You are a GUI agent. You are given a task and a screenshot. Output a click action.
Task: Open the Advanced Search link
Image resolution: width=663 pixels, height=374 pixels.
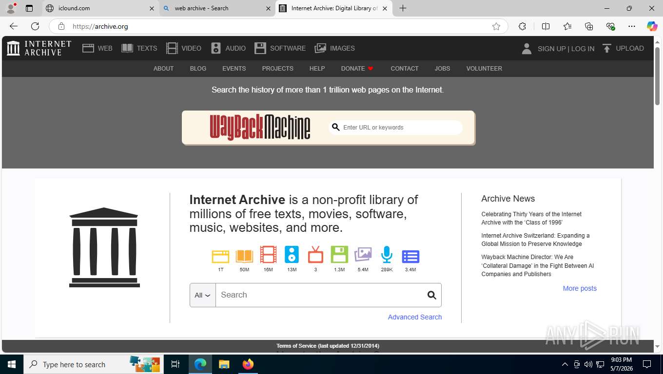(x=415, y=317)
